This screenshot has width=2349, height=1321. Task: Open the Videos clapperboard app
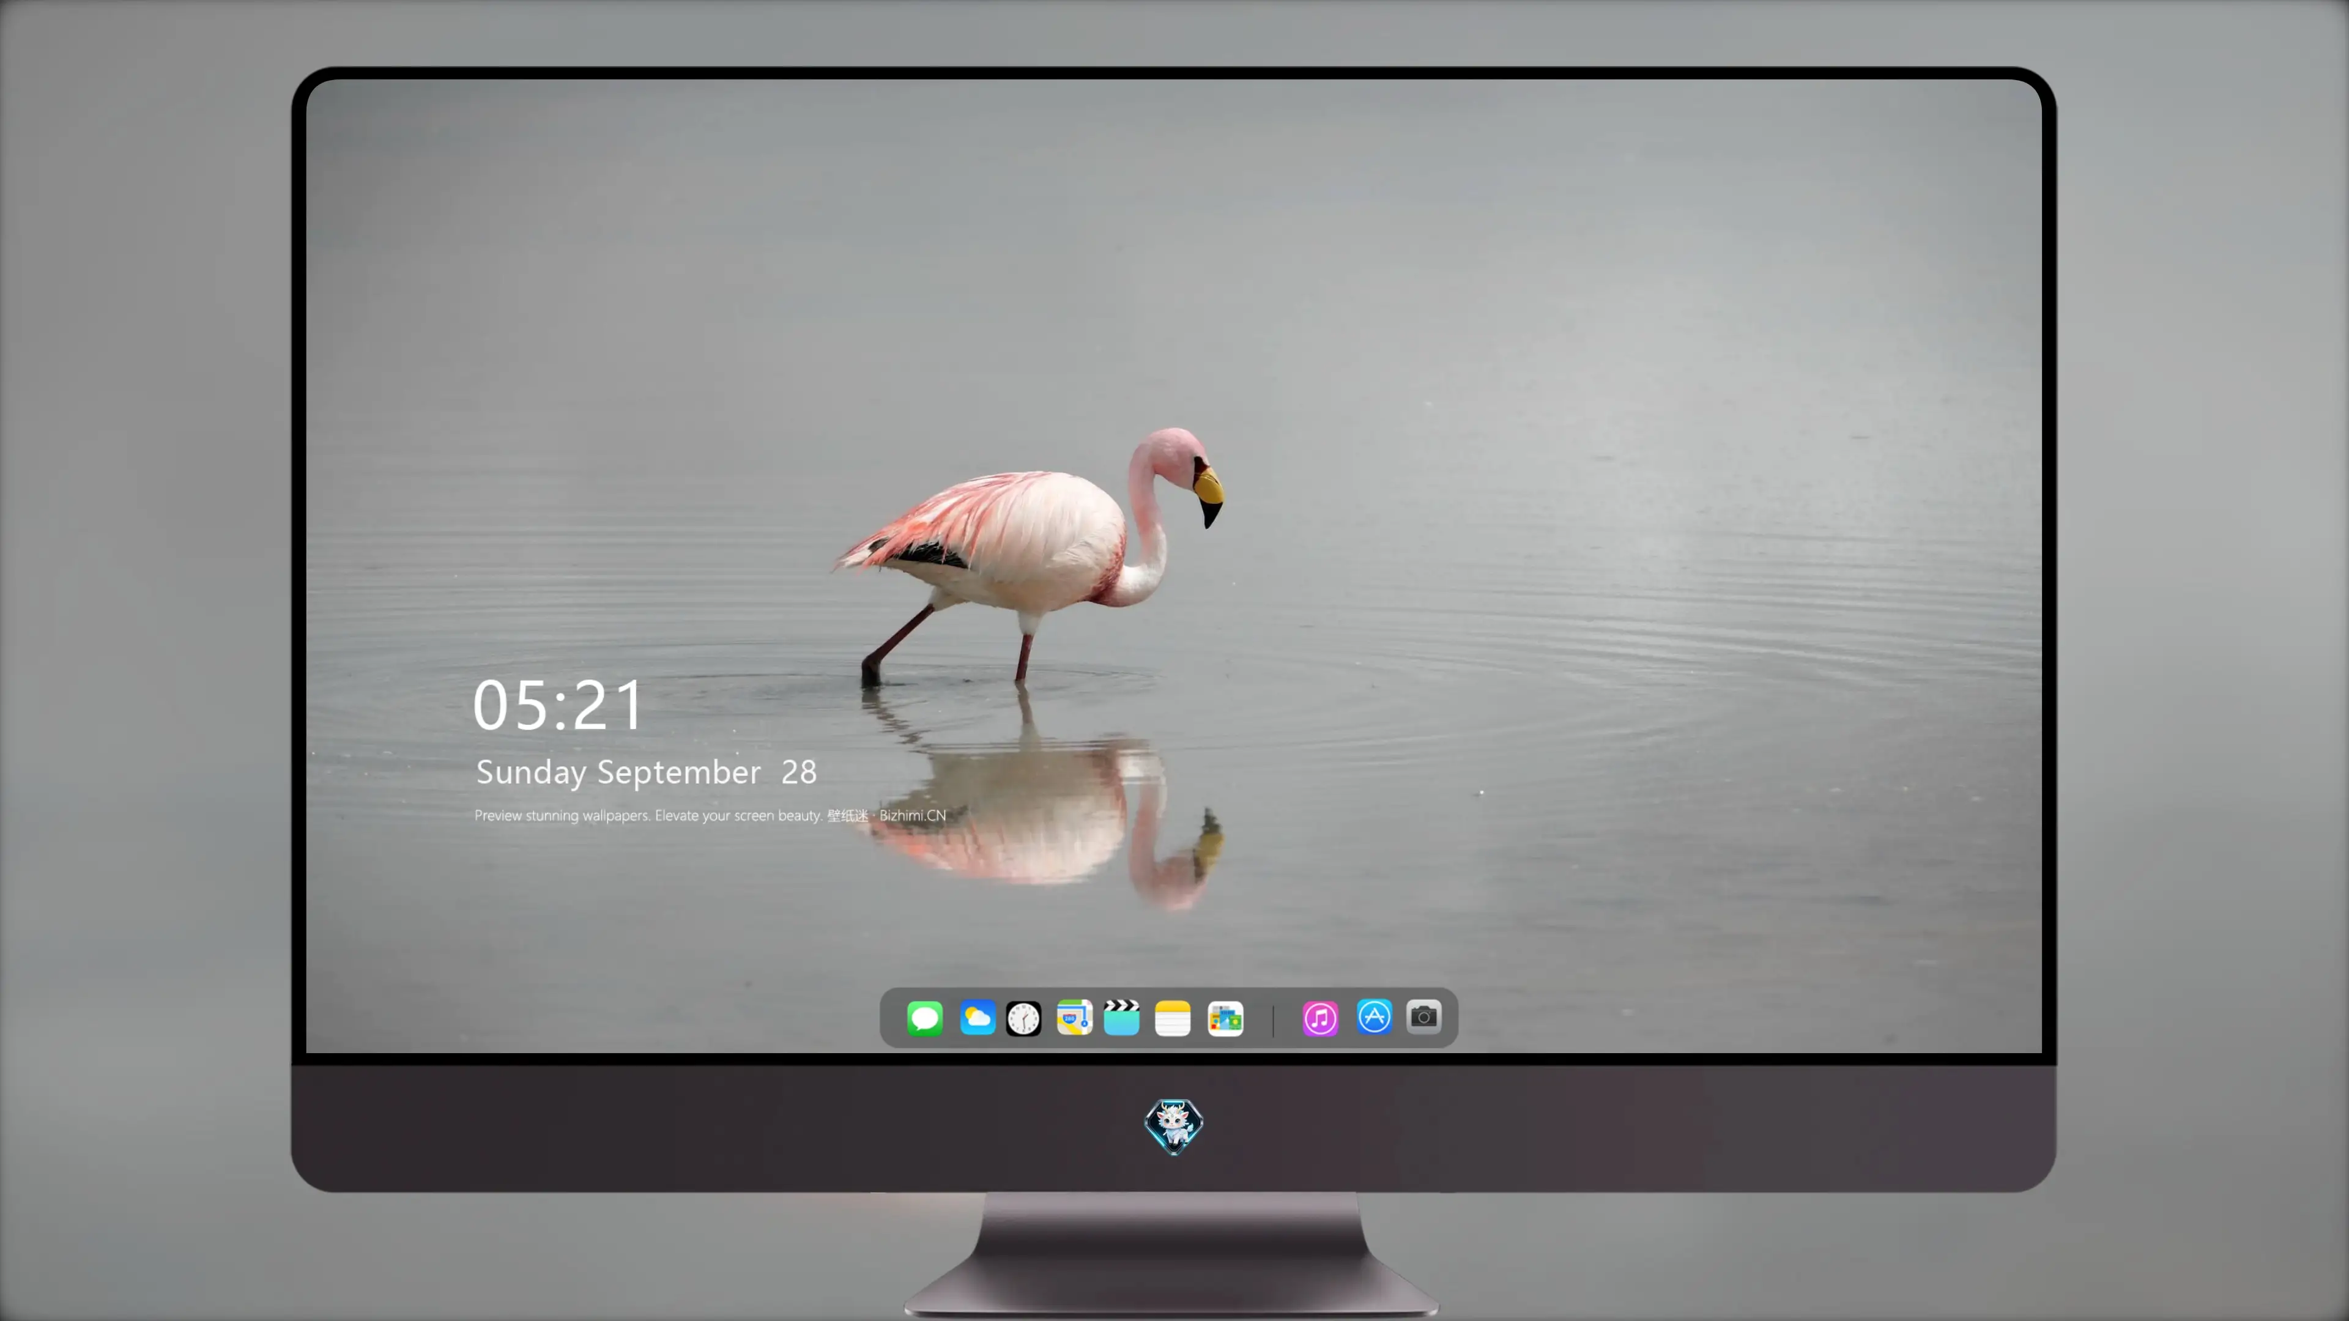[1122, 1018]
